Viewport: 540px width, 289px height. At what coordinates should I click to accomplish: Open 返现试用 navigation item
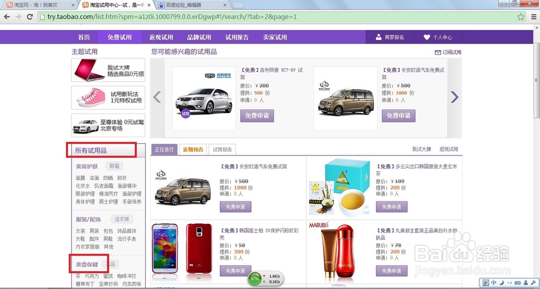[x=161, y=37]
